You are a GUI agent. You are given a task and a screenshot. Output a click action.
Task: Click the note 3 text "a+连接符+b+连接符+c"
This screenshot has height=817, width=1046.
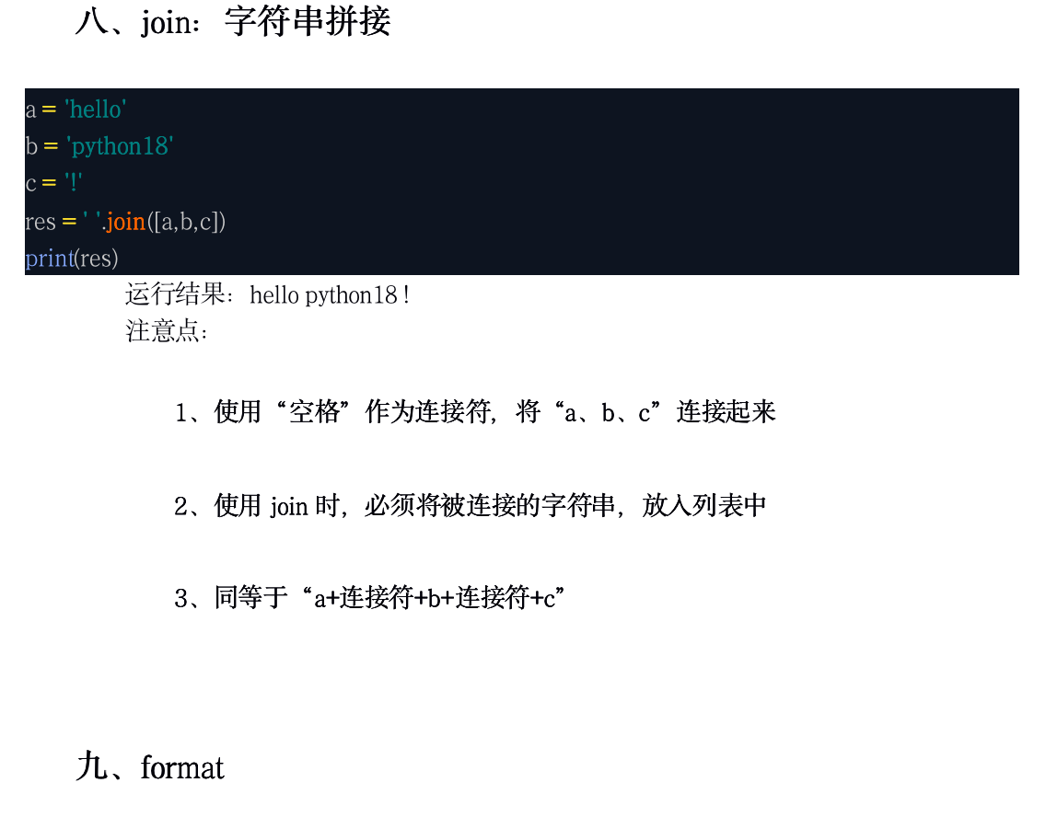pyautogui.click(x=435, y=599)
